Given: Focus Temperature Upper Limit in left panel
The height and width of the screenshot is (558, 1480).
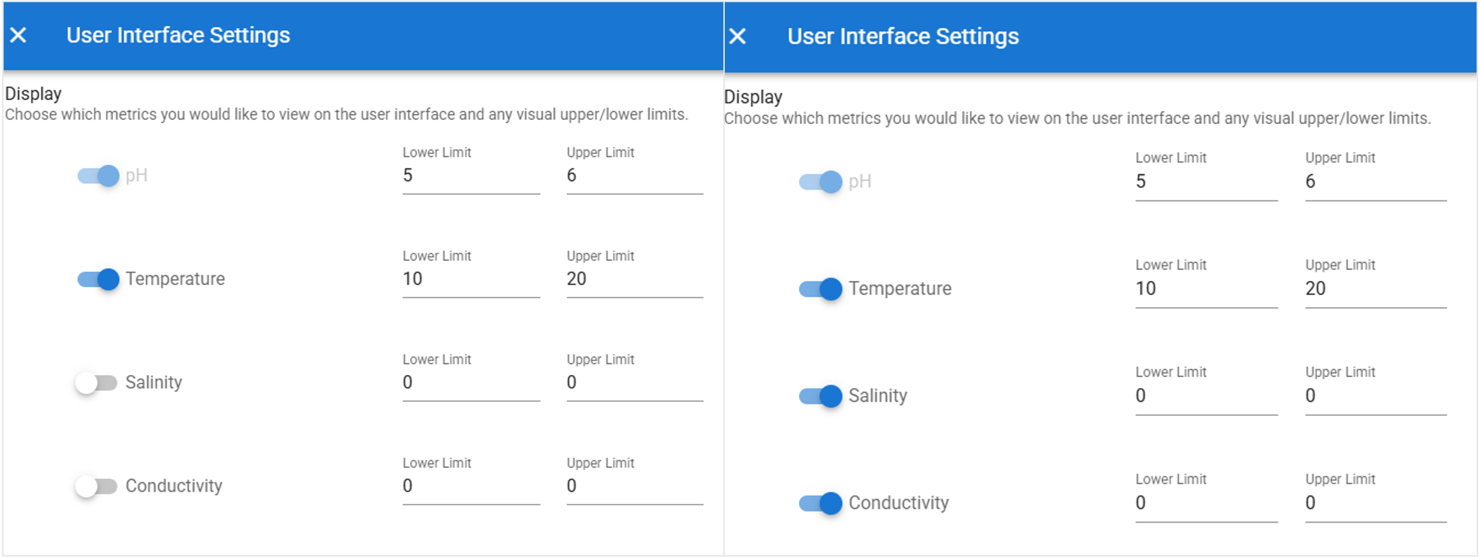Looking at the screenshot, I should [x=634, y=279].
